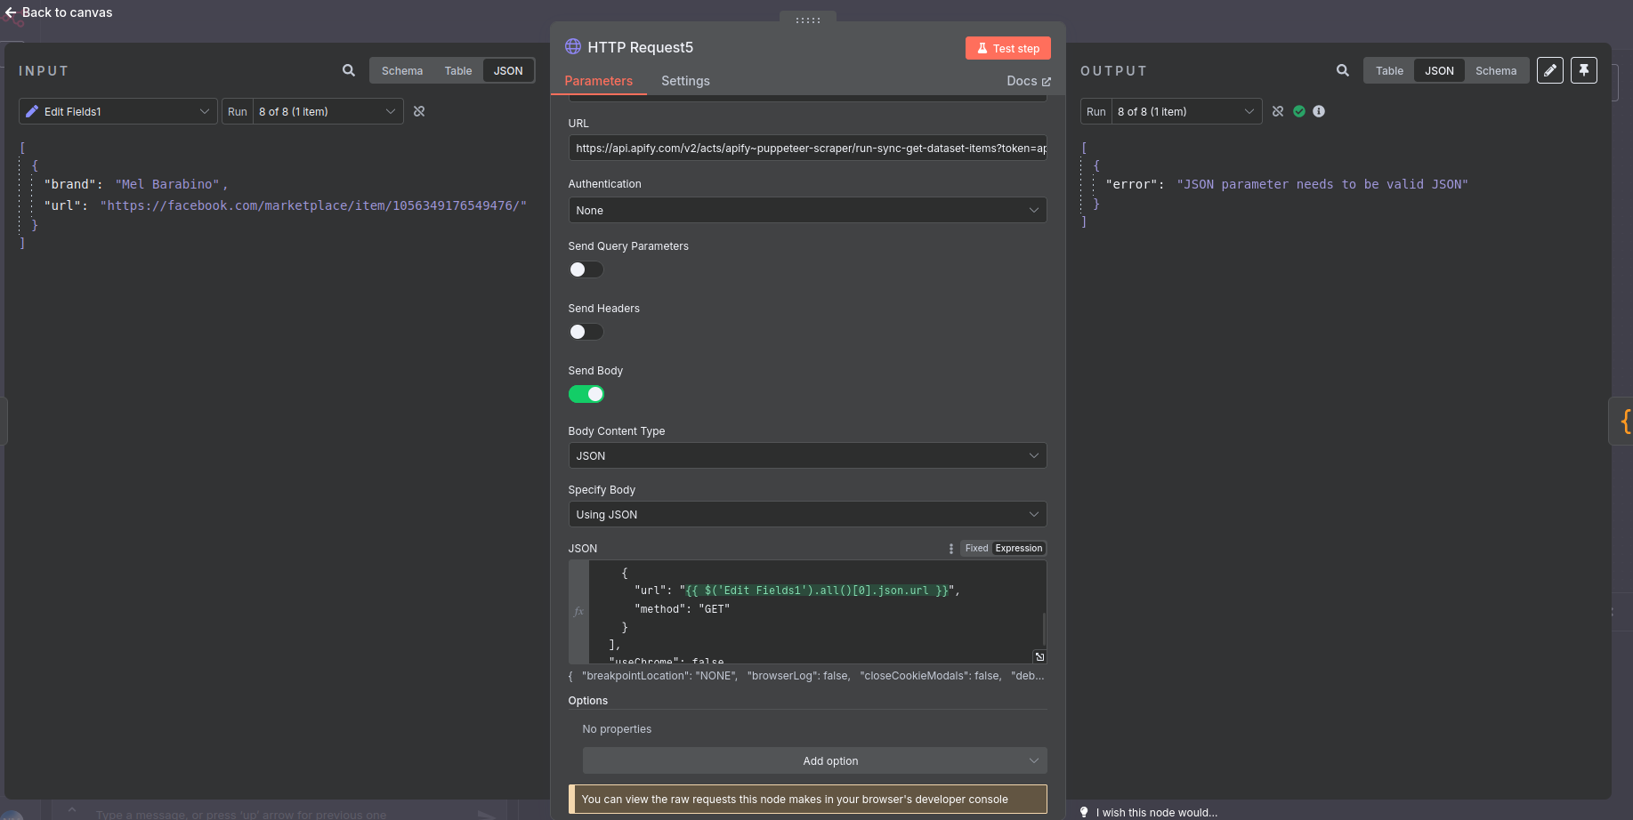The width and height of the screenshot is (1633, 820).
Task: Open the Docs link
Action: pos(1029,81)
